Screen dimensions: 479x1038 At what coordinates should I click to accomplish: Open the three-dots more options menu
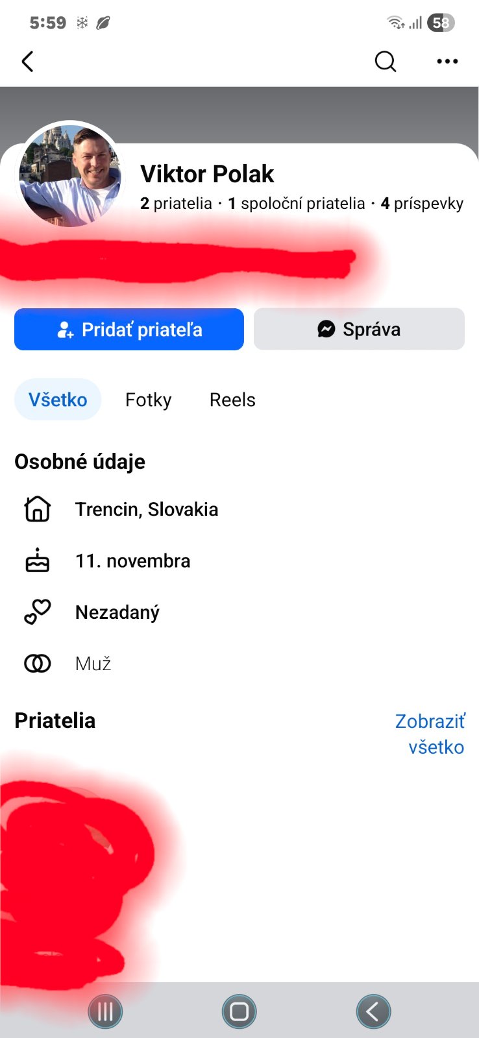447,62
